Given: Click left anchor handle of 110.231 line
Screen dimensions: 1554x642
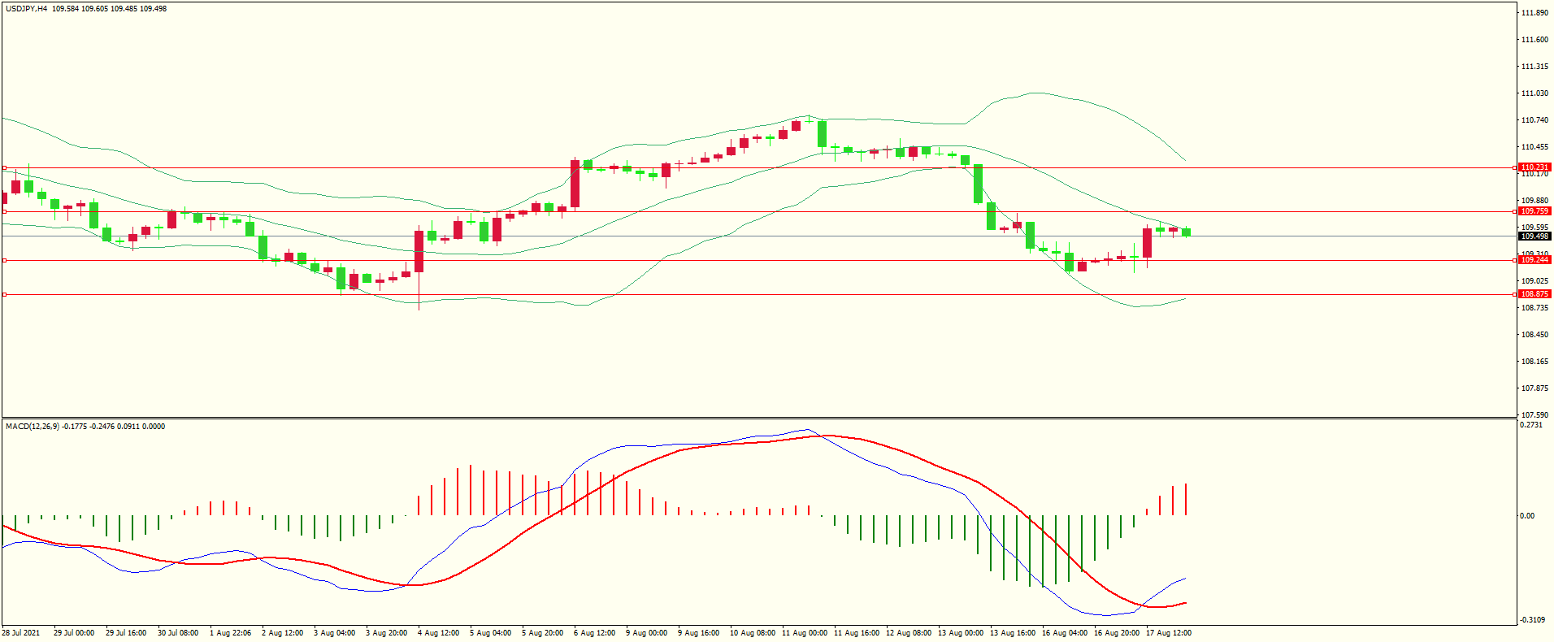Looking at the screenshot, I should click(4, 168).
